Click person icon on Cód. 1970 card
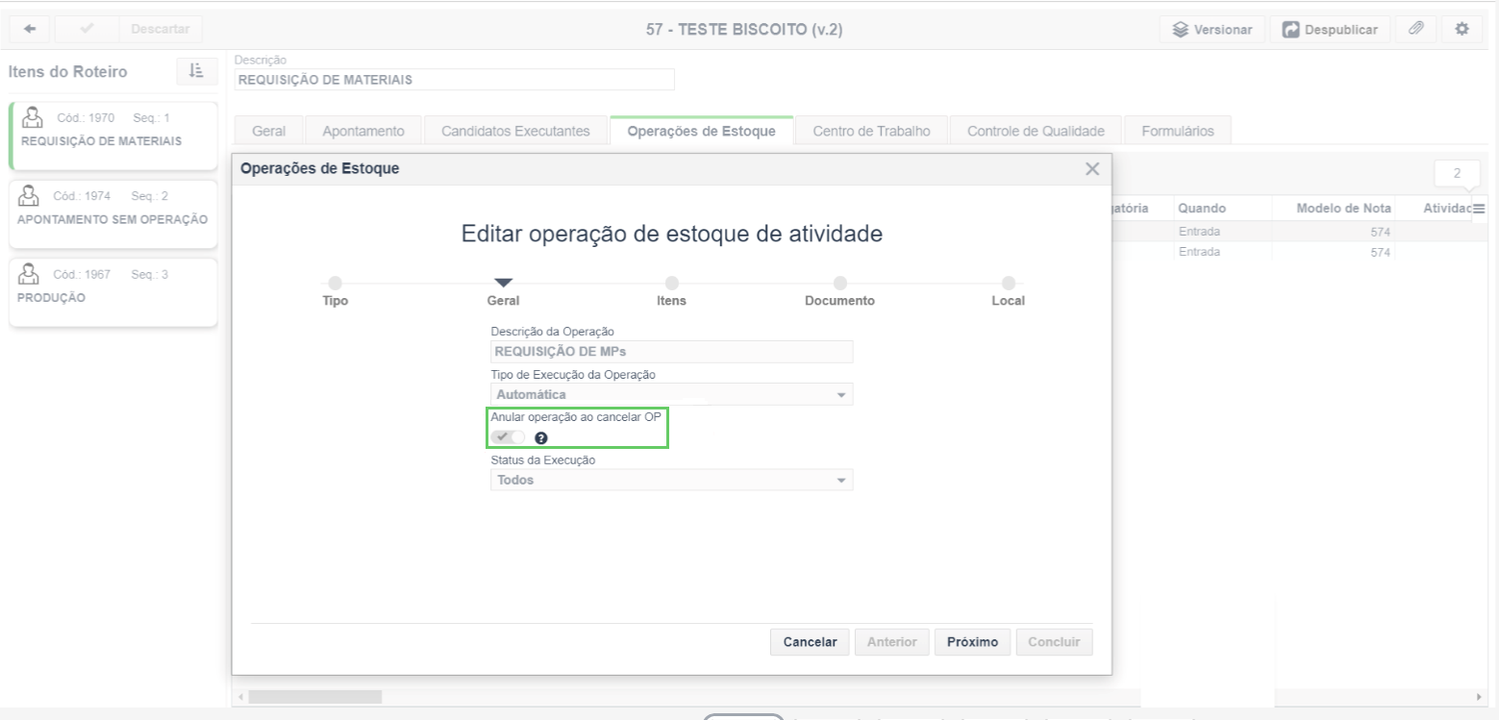 pos(34,116)
